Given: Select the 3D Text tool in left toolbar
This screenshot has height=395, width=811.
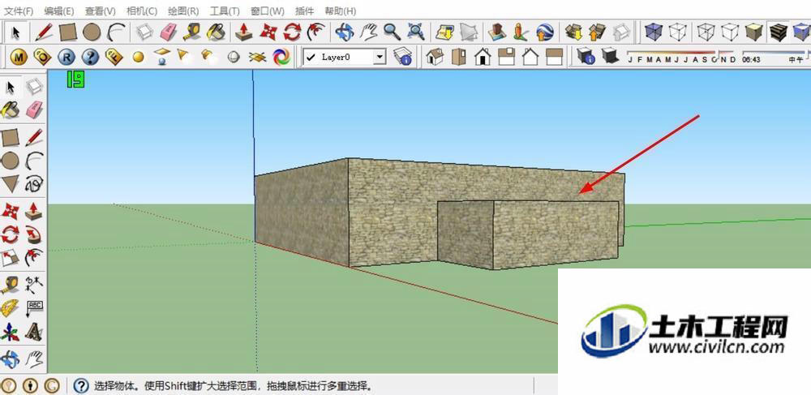Looking at the screenshot, I should tap(34, 332).
